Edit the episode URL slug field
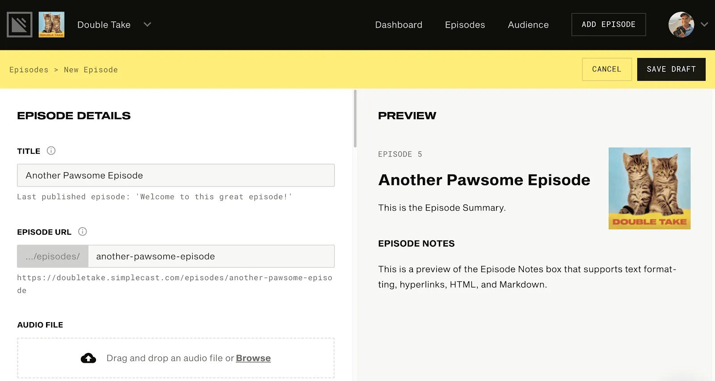The image size is (715, 381). pos(211,257)
